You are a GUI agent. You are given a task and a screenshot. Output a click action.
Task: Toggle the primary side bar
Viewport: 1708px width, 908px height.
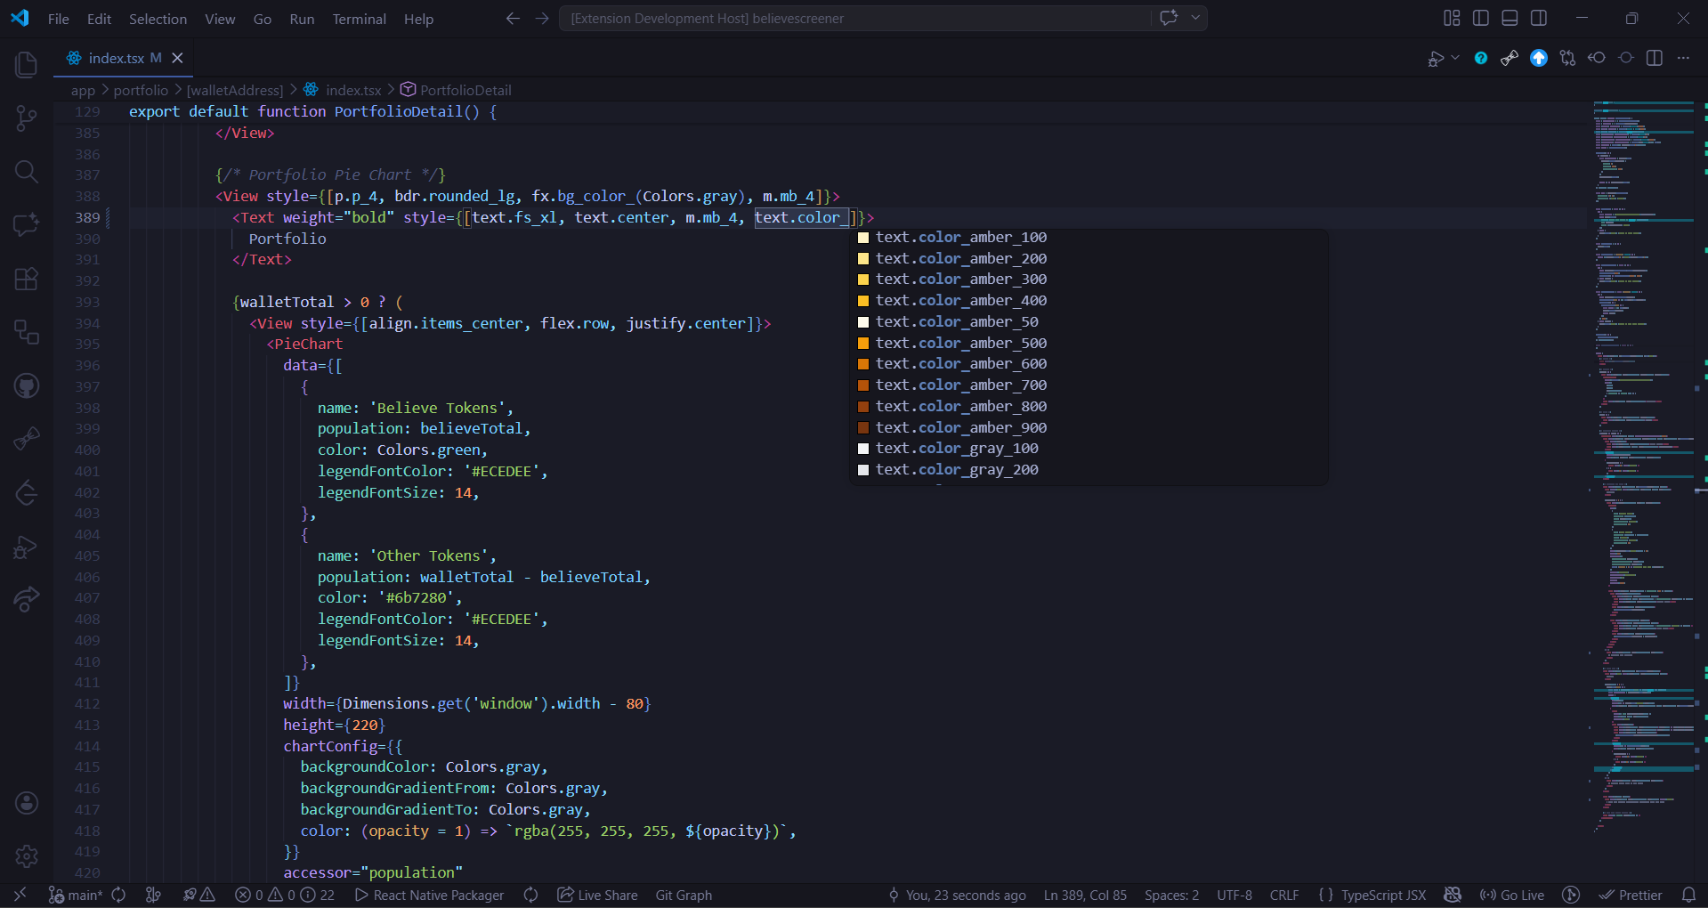coord(1481,18)
